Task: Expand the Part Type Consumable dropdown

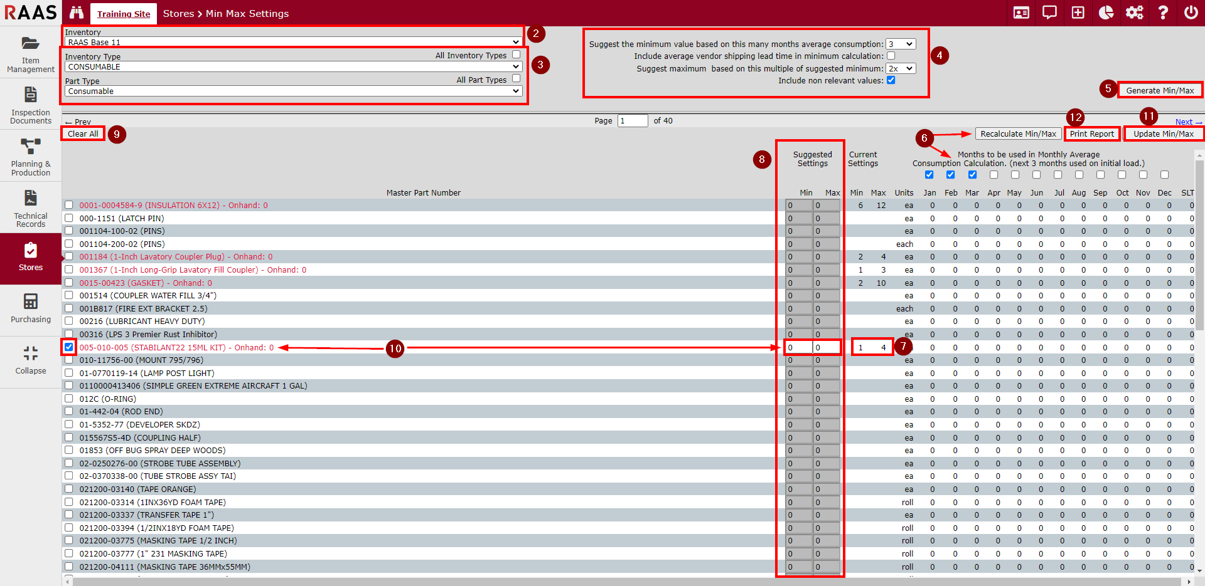Action: (x=293, y=91)
